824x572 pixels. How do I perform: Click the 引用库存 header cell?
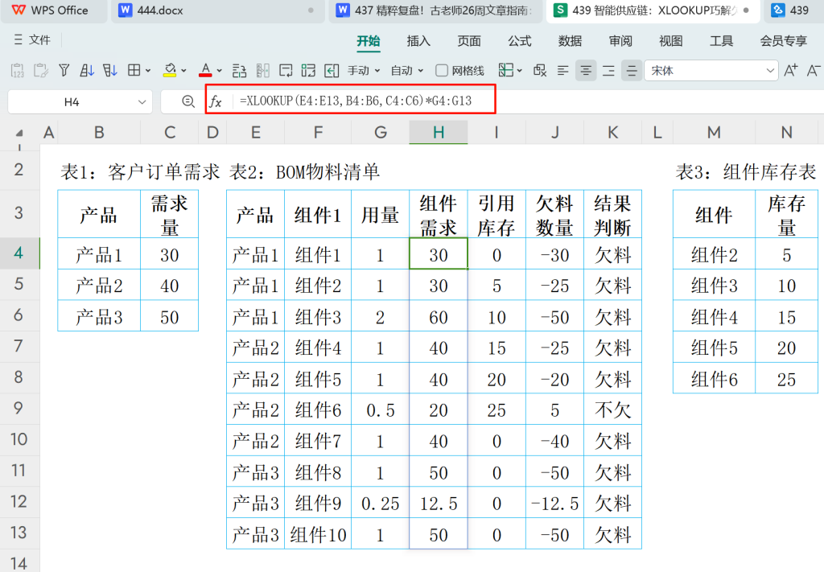pyautogui.click(x=496, y=215)
